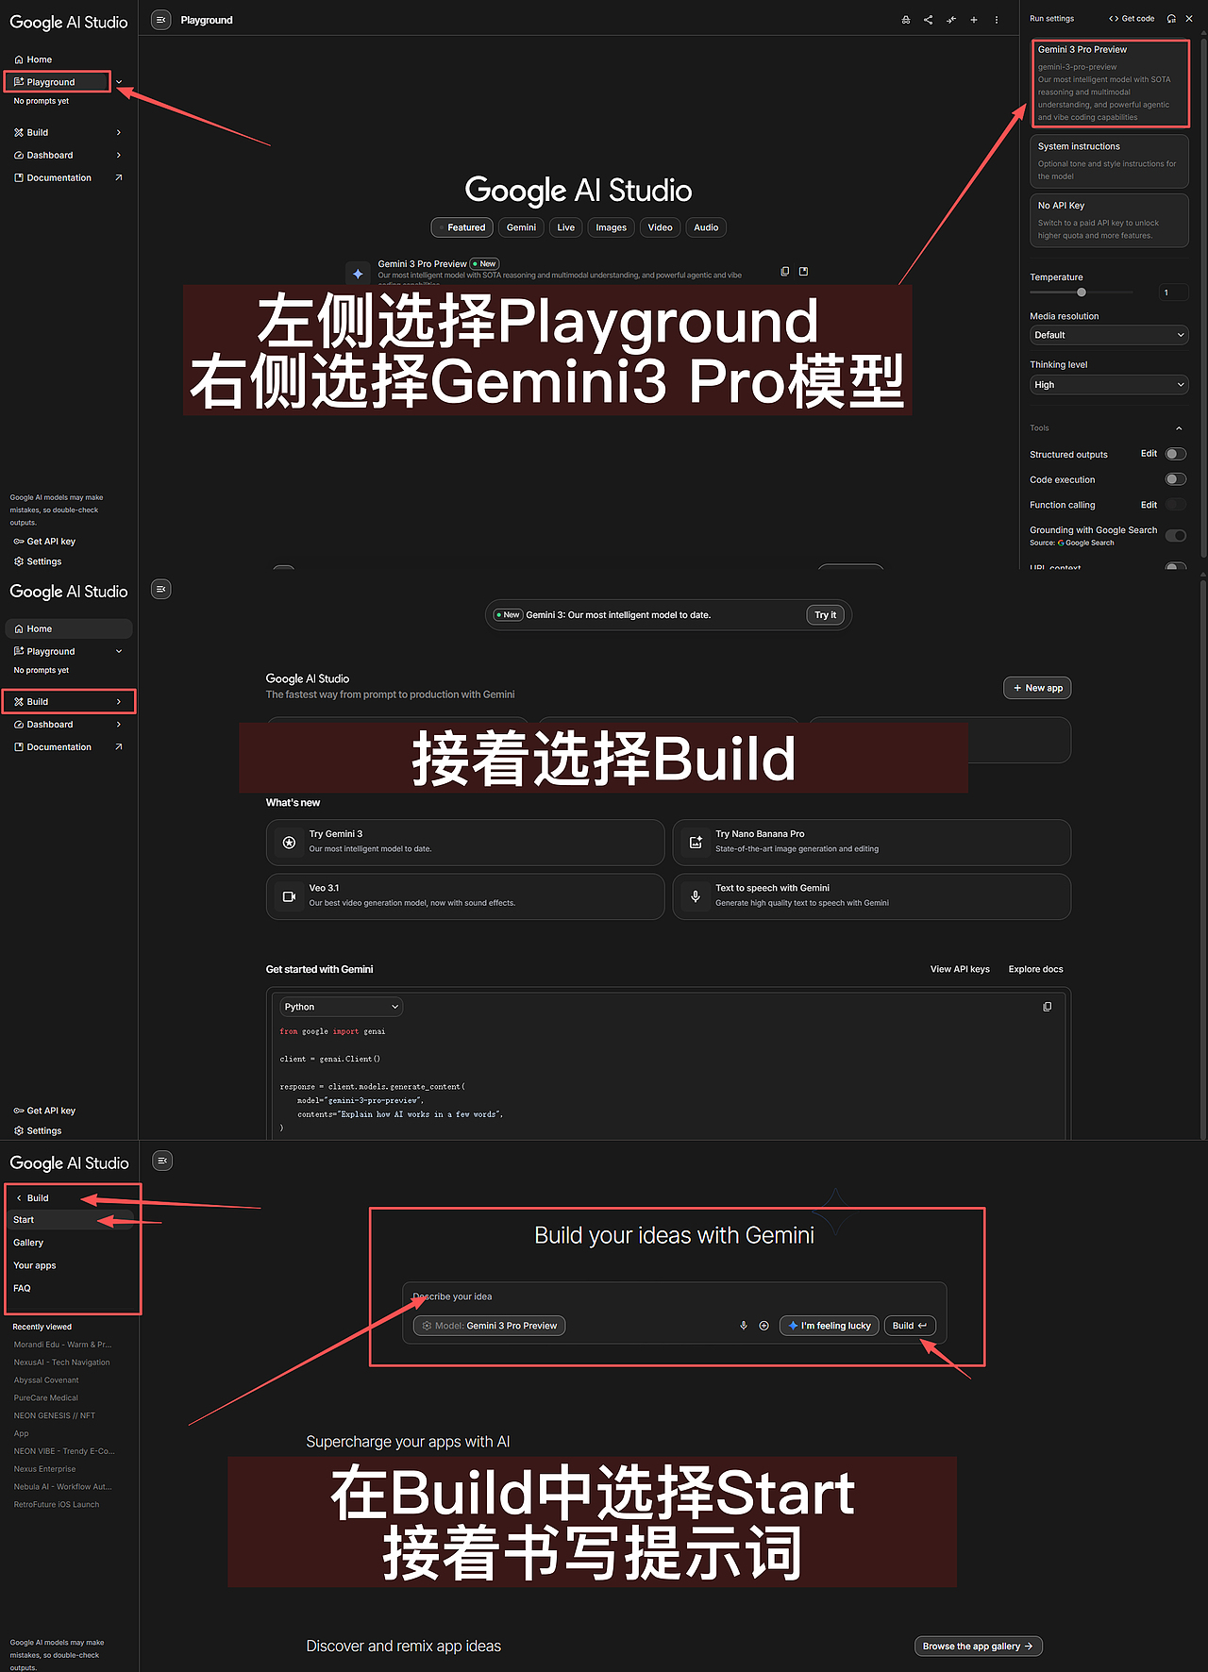Open the Media resolution dropdown
Image resolution: width=1208 pixels, height=1672 pixels.
coord(1109,335)
